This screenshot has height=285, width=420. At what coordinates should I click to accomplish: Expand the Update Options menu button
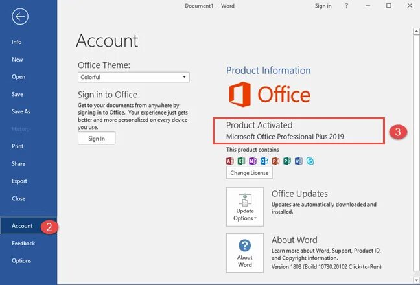pyautogui.click(x=245, y=207)
